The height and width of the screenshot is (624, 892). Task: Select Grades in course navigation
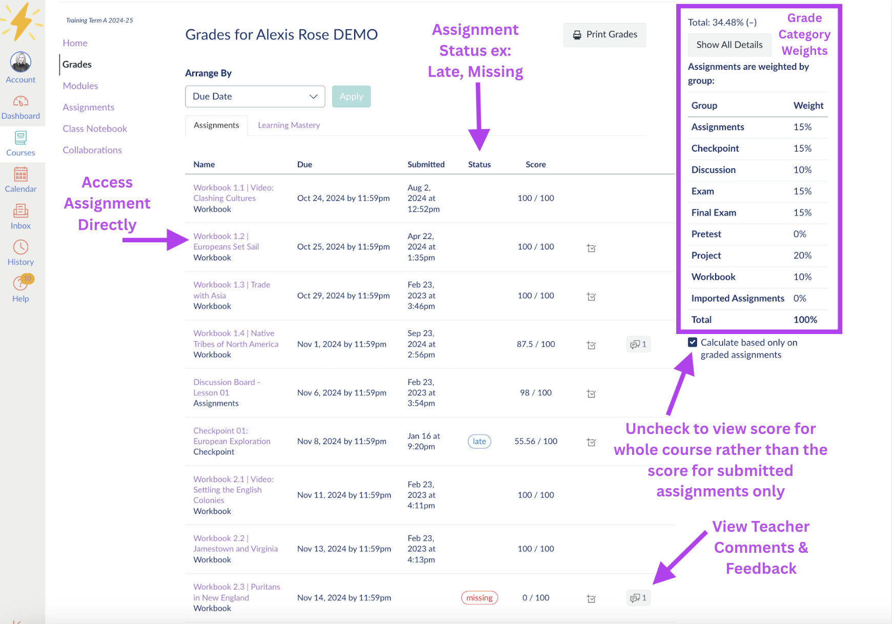pos(77,65)
